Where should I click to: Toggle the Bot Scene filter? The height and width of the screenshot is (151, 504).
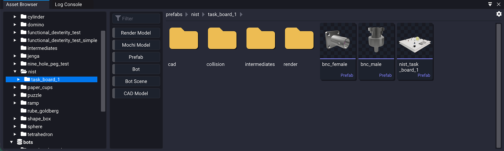136,81
